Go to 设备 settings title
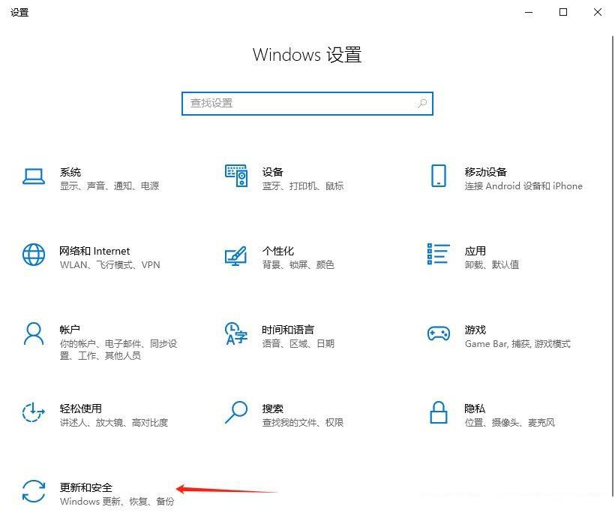The height and width of the screenshot is (531, 615). [x=272, y=172]
